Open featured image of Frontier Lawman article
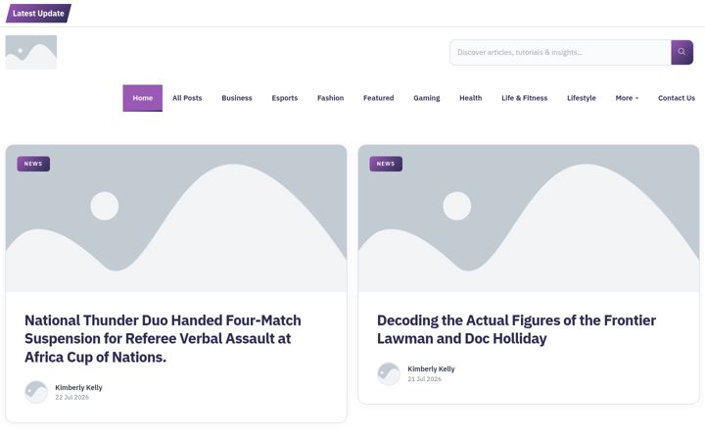This screenshot has height=441, width=705. click(529, 219)
